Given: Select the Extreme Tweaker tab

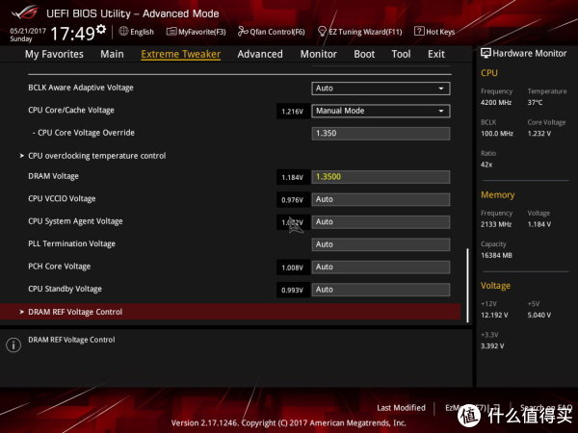Looking at the screenshot, I should pyautogui.click(x=181, y=54).
